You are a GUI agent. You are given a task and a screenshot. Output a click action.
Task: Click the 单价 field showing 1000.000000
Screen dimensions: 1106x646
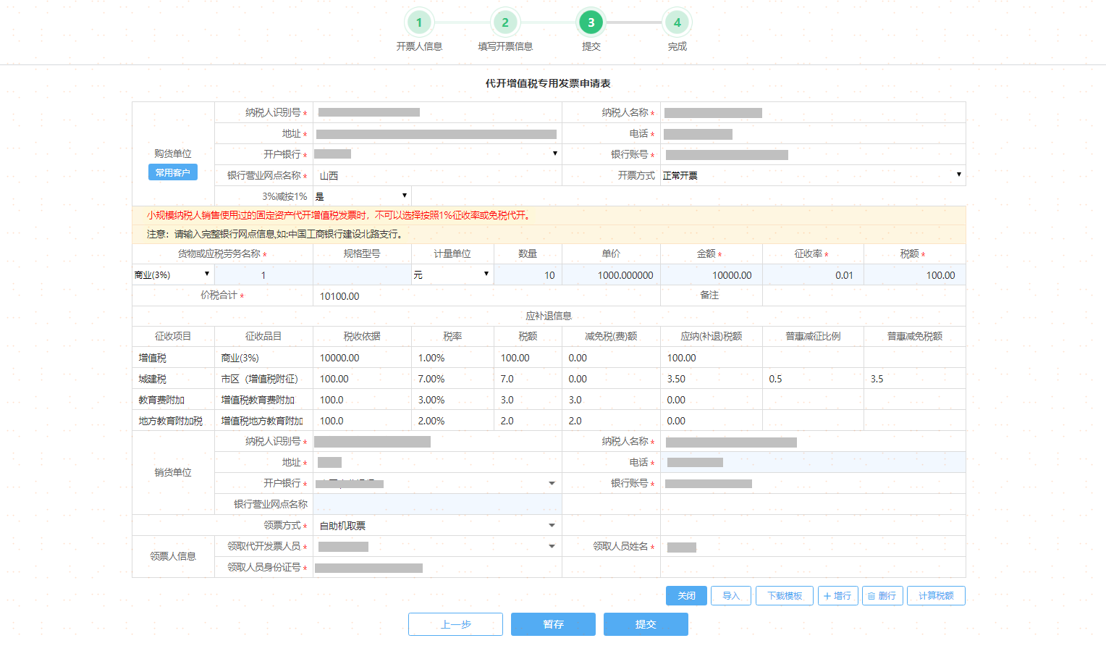click(611, 274)
